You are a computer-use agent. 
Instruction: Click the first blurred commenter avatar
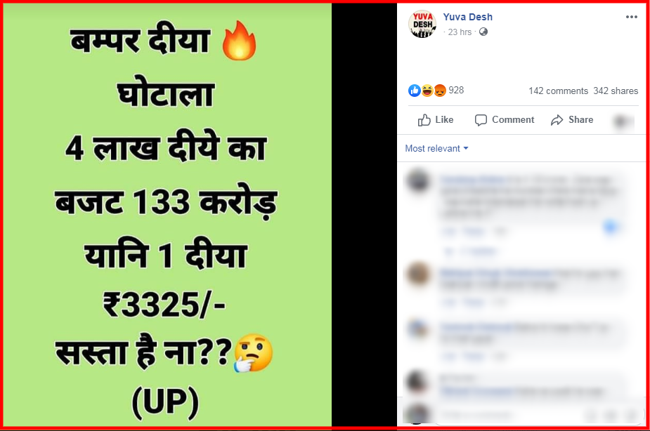(x=418, y=180)
